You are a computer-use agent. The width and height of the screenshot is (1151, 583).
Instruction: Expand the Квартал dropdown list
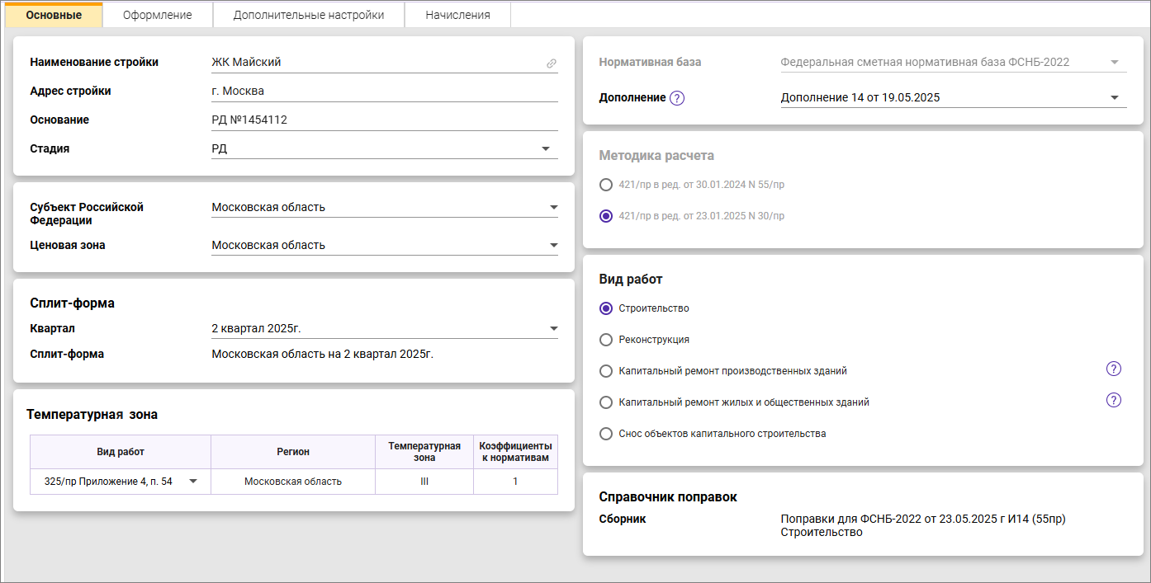point(552,329)
